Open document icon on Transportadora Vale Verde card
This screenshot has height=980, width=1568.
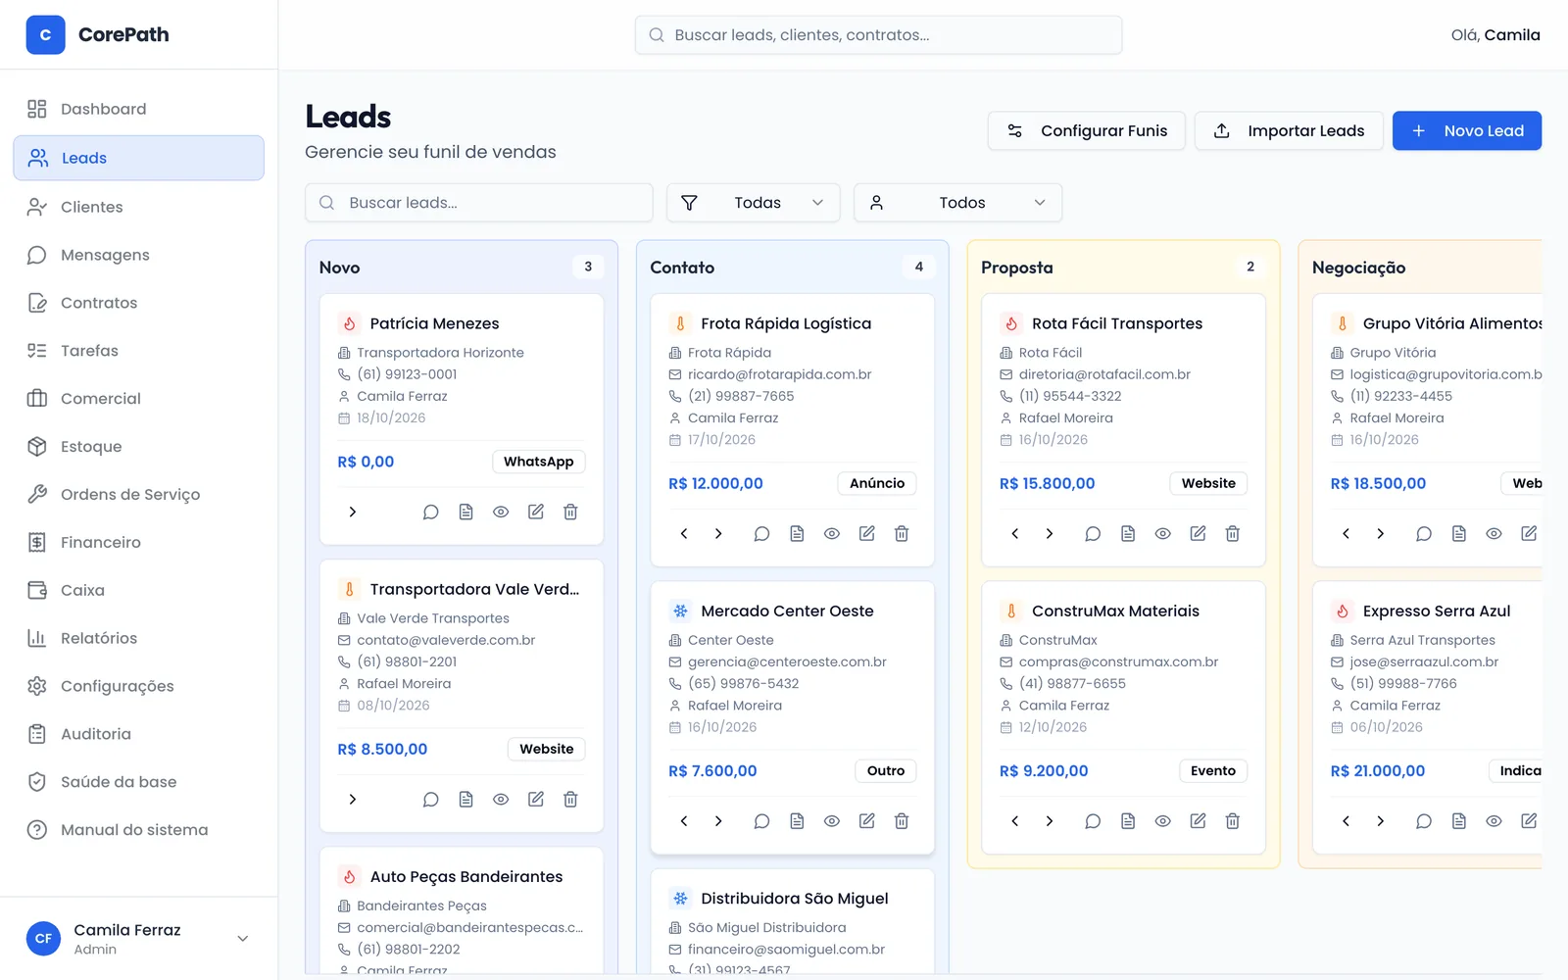pyautogui.click(x=465, y=800)
